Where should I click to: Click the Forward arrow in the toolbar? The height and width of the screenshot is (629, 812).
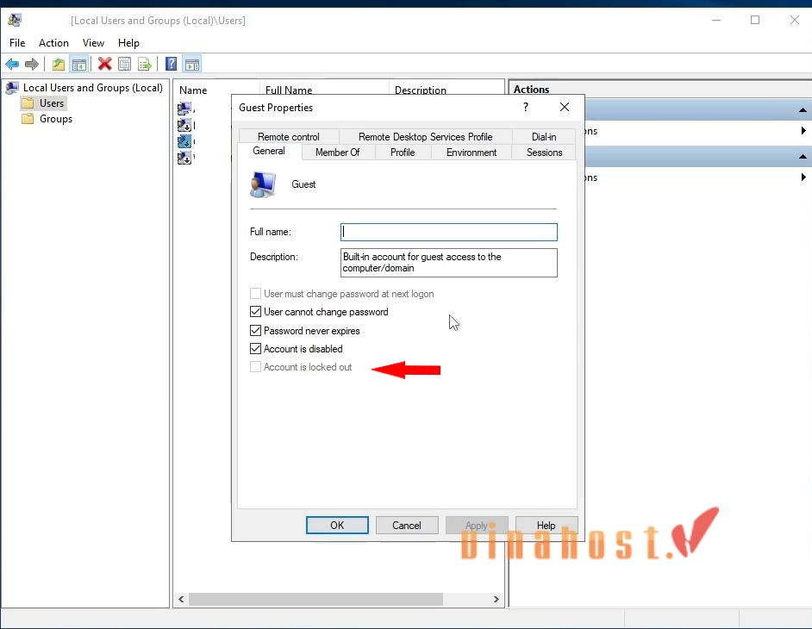(x=33, y=64)
